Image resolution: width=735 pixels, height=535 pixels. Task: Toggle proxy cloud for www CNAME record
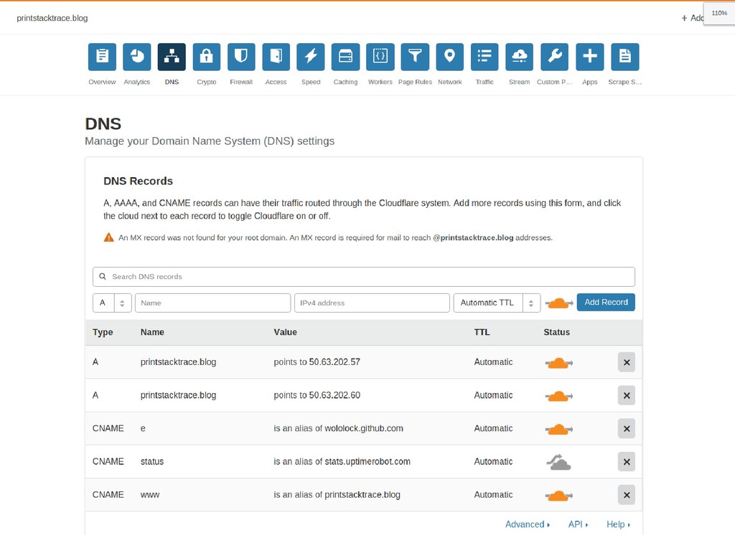tap(558, 495)
